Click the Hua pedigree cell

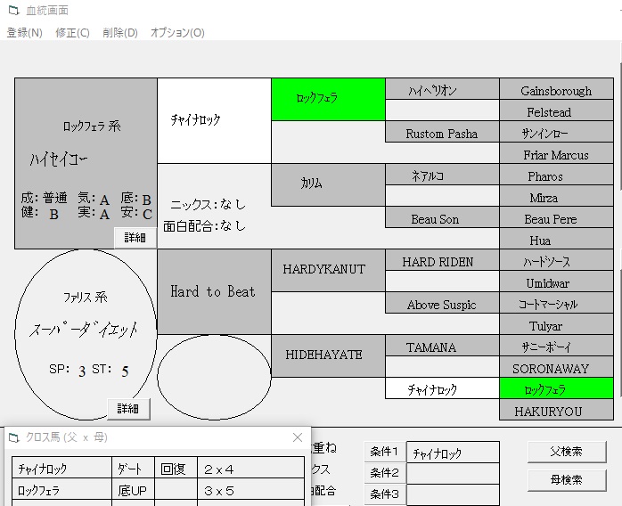(x=556, y=239)
